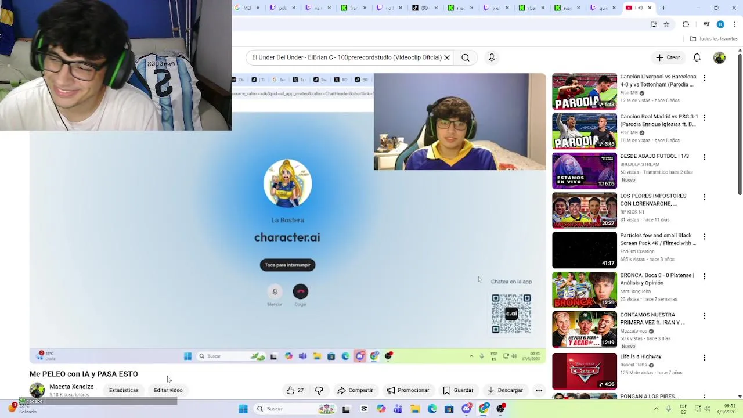This screenshot has height=418, width=743.
Task: Click the Compartir share button
Action: pyautogui.click(x=355, y=390)
